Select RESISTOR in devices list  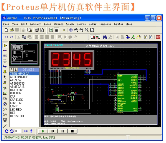click(24, 116)
